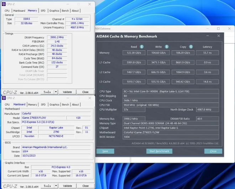The width and height of the screenshot is (235, 189).
Task: Click Model value iGame Z790D5 FLOW
Action: 44,118
